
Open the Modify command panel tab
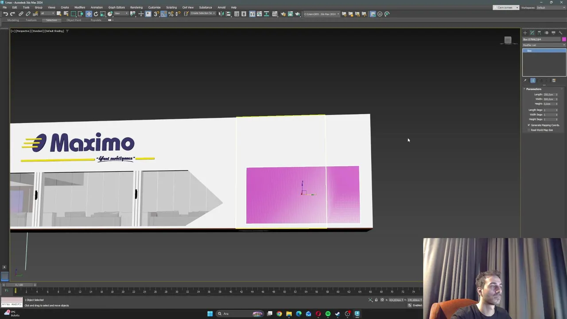click(532, 33)
